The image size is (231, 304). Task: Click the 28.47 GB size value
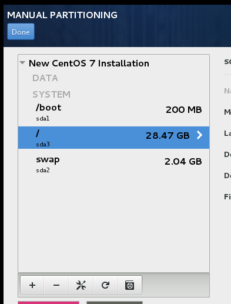168,136
